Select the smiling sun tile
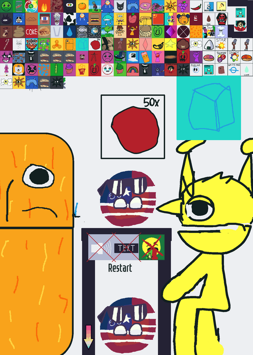The image size is (253, 355). [171, 6]
